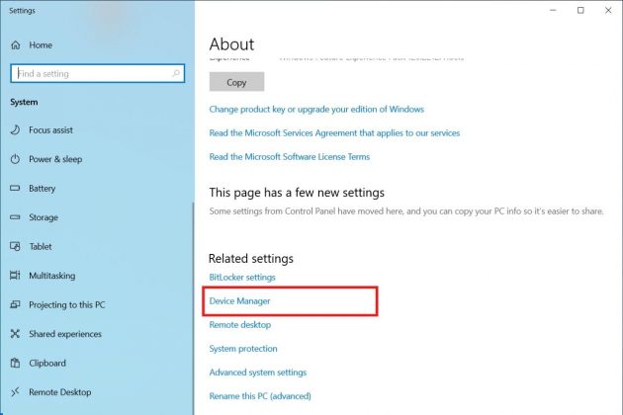Click the Home icon in sidebar
This screenshot has height=415, width=623.
(x=16, y=45)
